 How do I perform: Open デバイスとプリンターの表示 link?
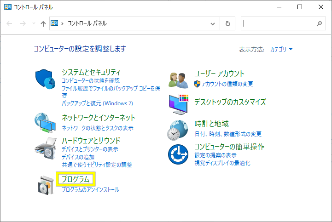90,149
